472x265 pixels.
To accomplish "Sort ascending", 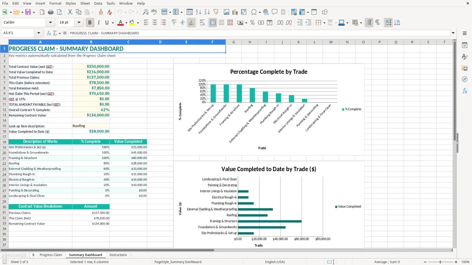I will 199,12.
